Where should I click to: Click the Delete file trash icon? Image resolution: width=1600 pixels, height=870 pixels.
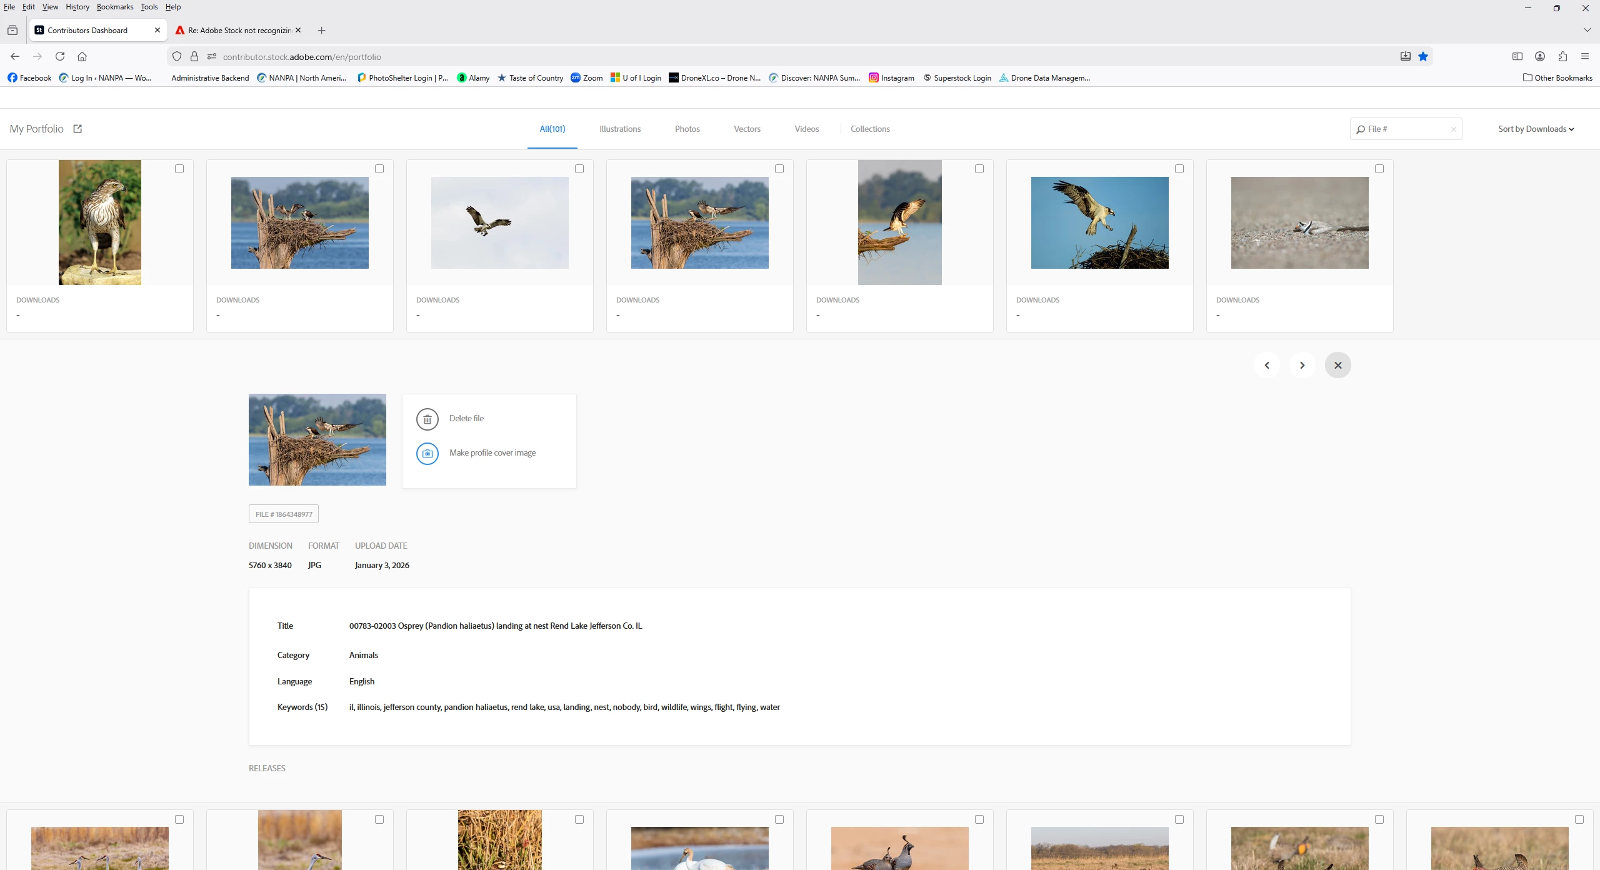pyautogui.click(x=427, y=419)
